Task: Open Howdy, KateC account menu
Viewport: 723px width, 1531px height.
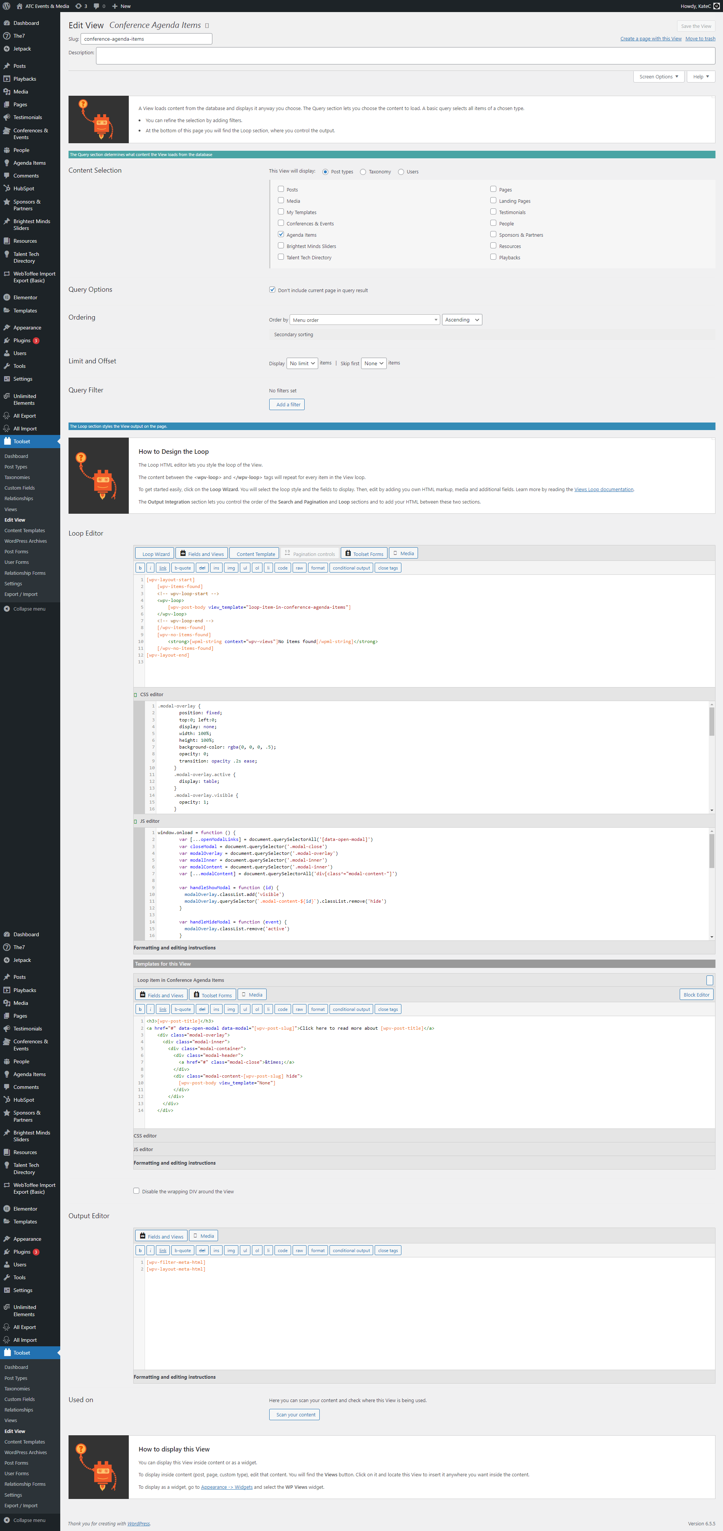Action: click(x=700, y=6)
